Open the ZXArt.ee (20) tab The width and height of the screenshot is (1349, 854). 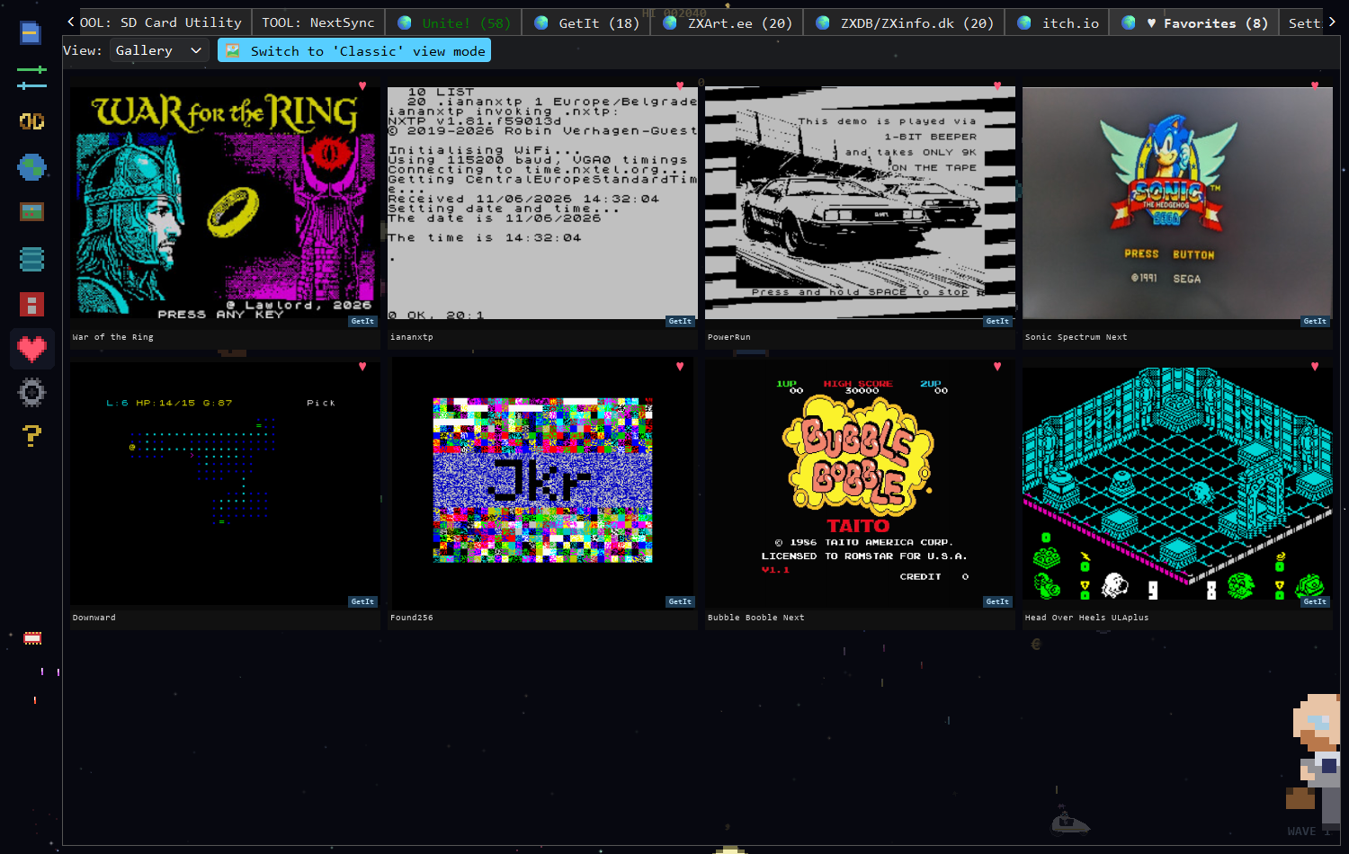pos(728,22)
